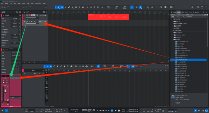The height and width of the screenshot is (113, 209).
Task: Click the magnifier zoom tool in top toolbar
Action: [94, 7]
